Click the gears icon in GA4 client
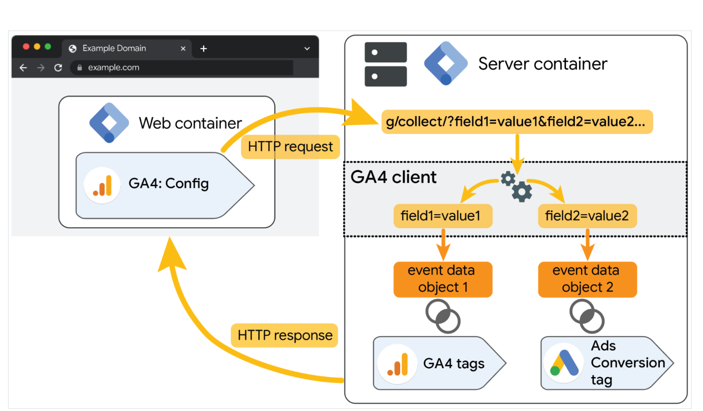Image resolution: width=703 pixels, height=411 pixels. [x=516, y=187]
